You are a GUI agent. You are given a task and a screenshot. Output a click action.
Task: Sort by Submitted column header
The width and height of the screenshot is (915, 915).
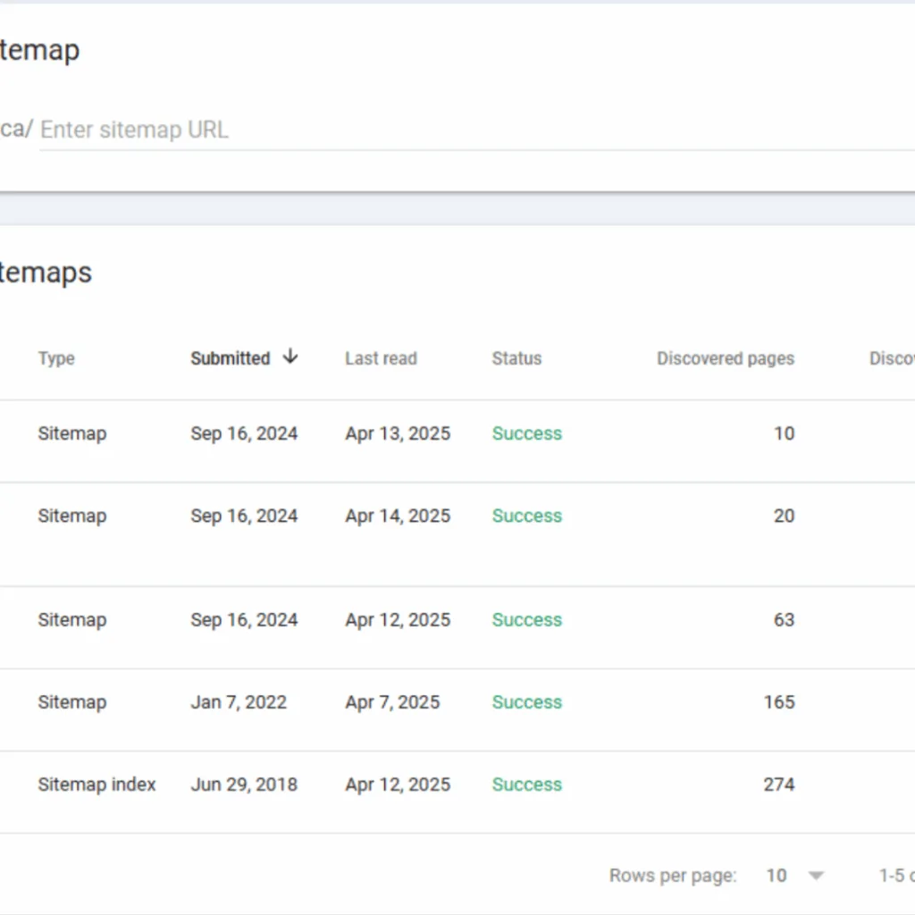230,358
